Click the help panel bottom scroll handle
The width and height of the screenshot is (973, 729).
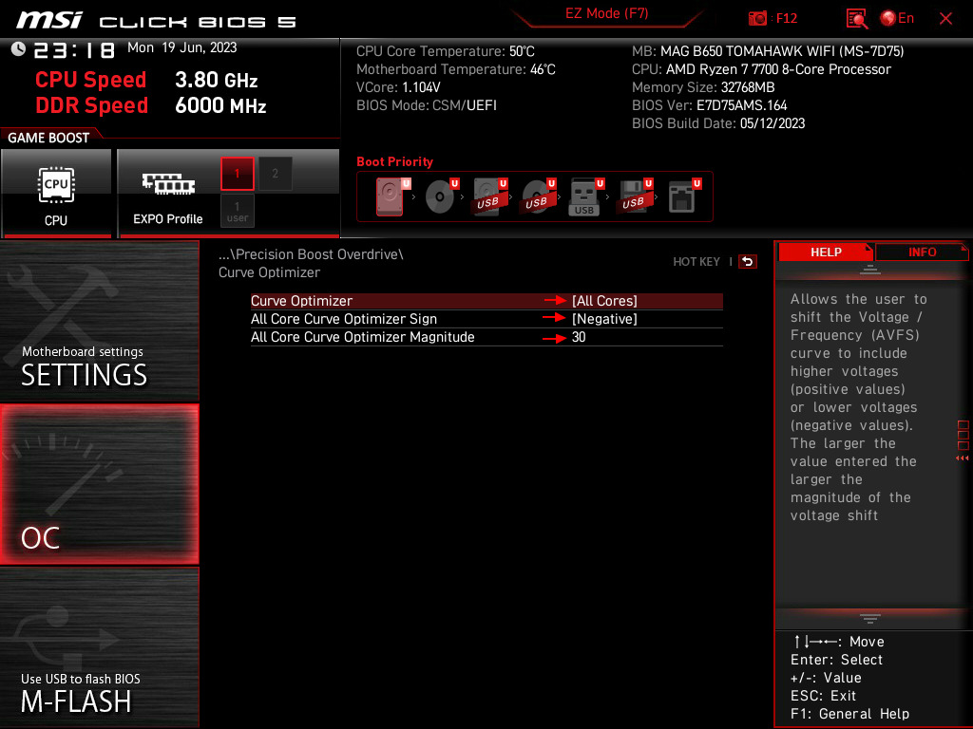pos(870,618)
